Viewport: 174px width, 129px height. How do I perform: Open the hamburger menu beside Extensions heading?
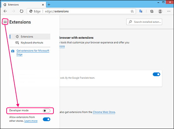point(5,22)
